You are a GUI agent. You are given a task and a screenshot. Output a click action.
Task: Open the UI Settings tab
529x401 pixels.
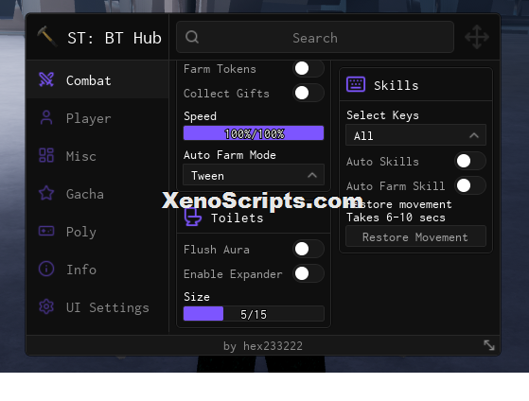97,306
